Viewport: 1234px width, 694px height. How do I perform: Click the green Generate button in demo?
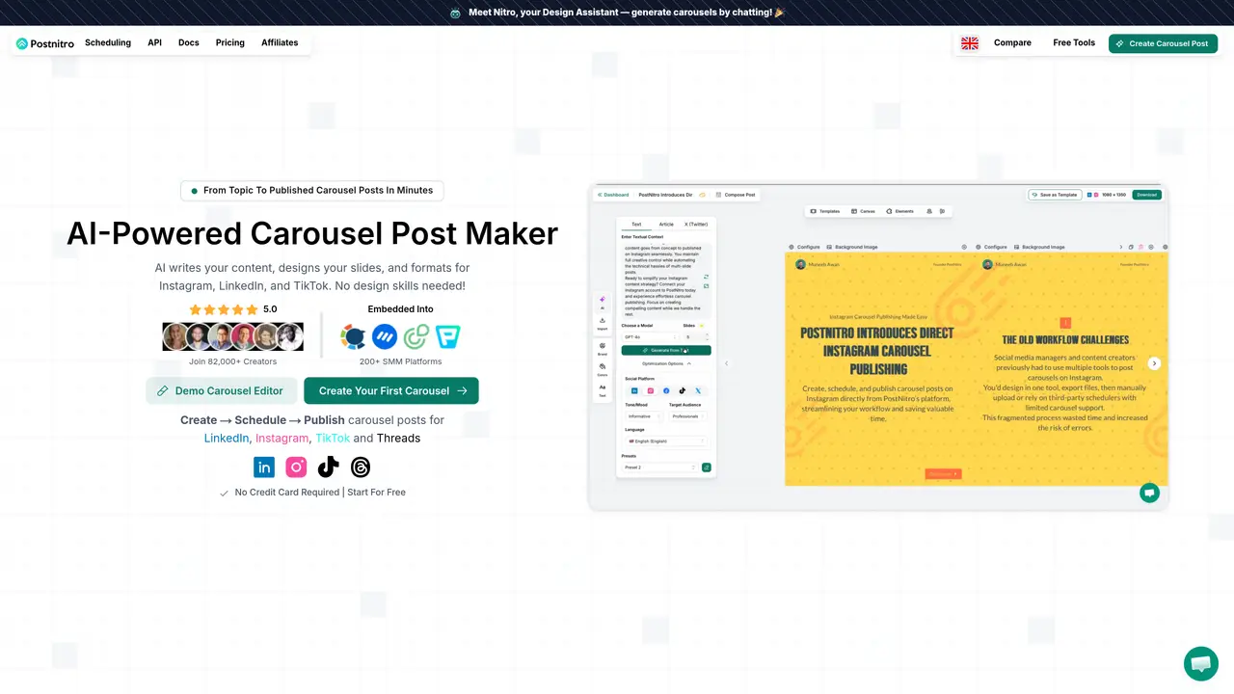[666, 350]
